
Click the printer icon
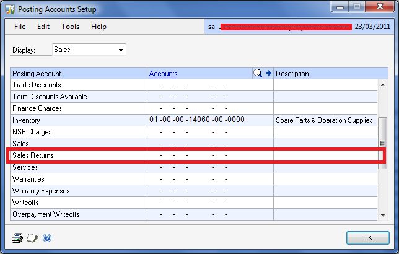click(x=17, y=238)
